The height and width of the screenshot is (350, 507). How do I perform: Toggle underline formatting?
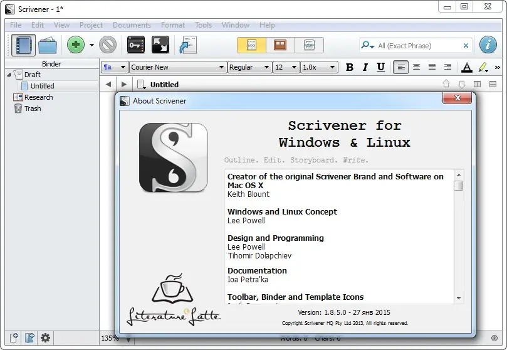(x=381, y=67)
